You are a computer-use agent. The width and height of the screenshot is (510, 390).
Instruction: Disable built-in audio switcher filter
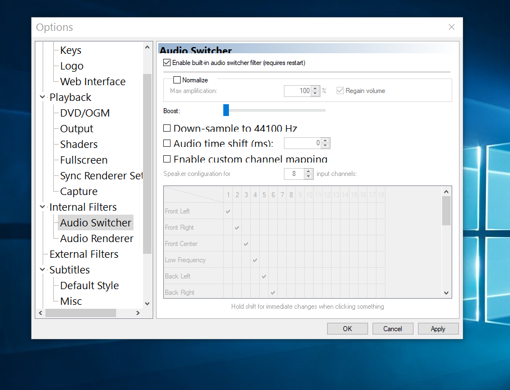[166, 63]
